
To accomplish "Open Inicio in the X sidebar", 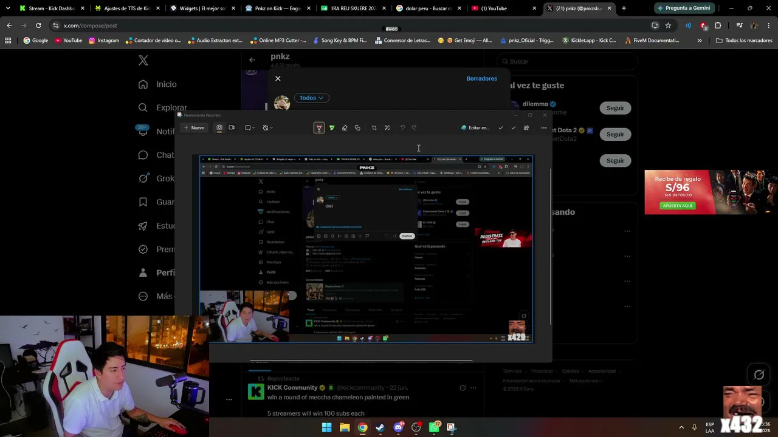I will tap(157, 84).
